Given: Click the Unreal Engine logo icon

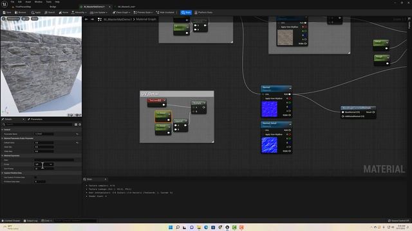Looking at the screenshot, I should pos(5,4).
